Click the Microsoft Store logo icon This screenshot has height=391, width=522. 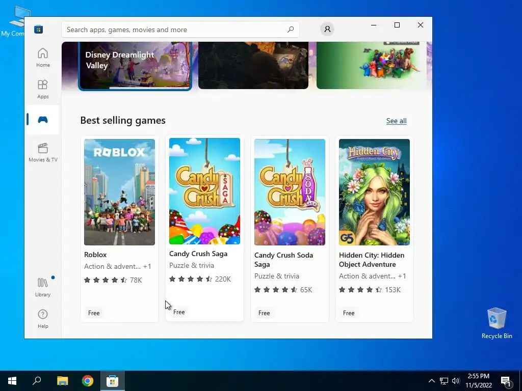[39, 29]
